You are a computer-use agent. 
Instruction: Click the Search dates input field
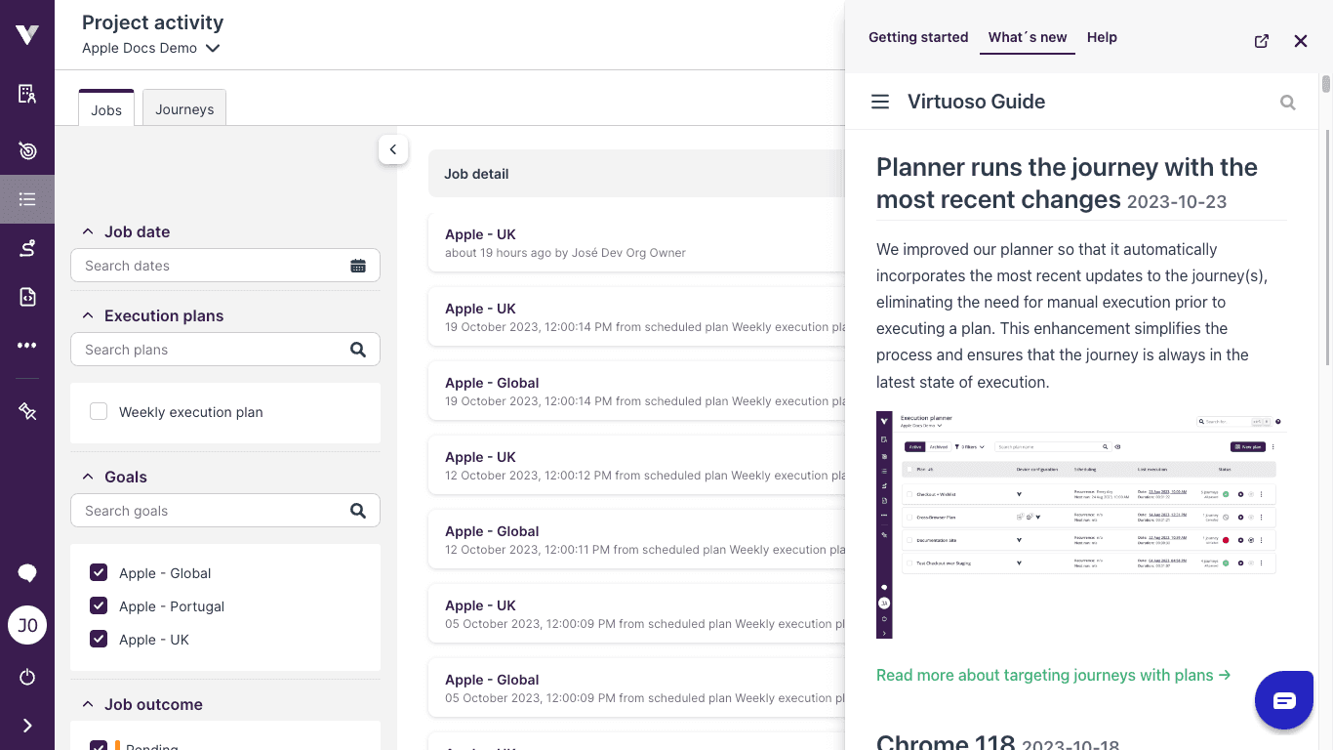pyautogui.click(x=210, y=266)
